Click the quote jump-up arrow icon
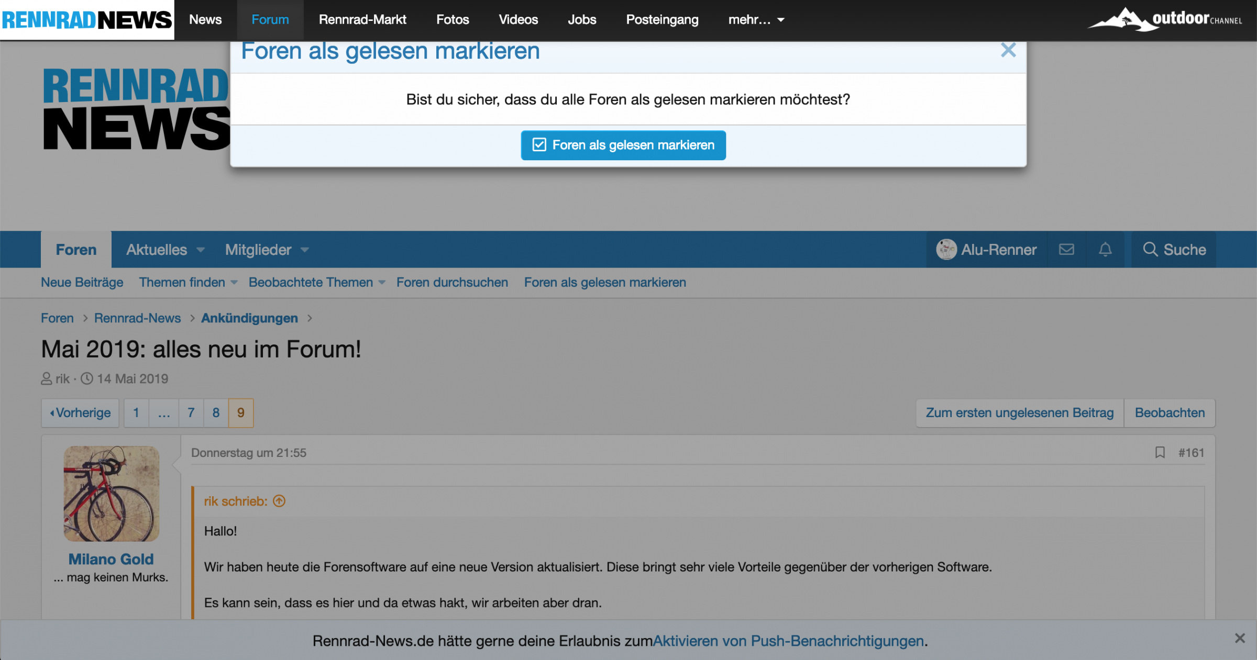This screenshot has height=660, width=1257. point(280,501)
